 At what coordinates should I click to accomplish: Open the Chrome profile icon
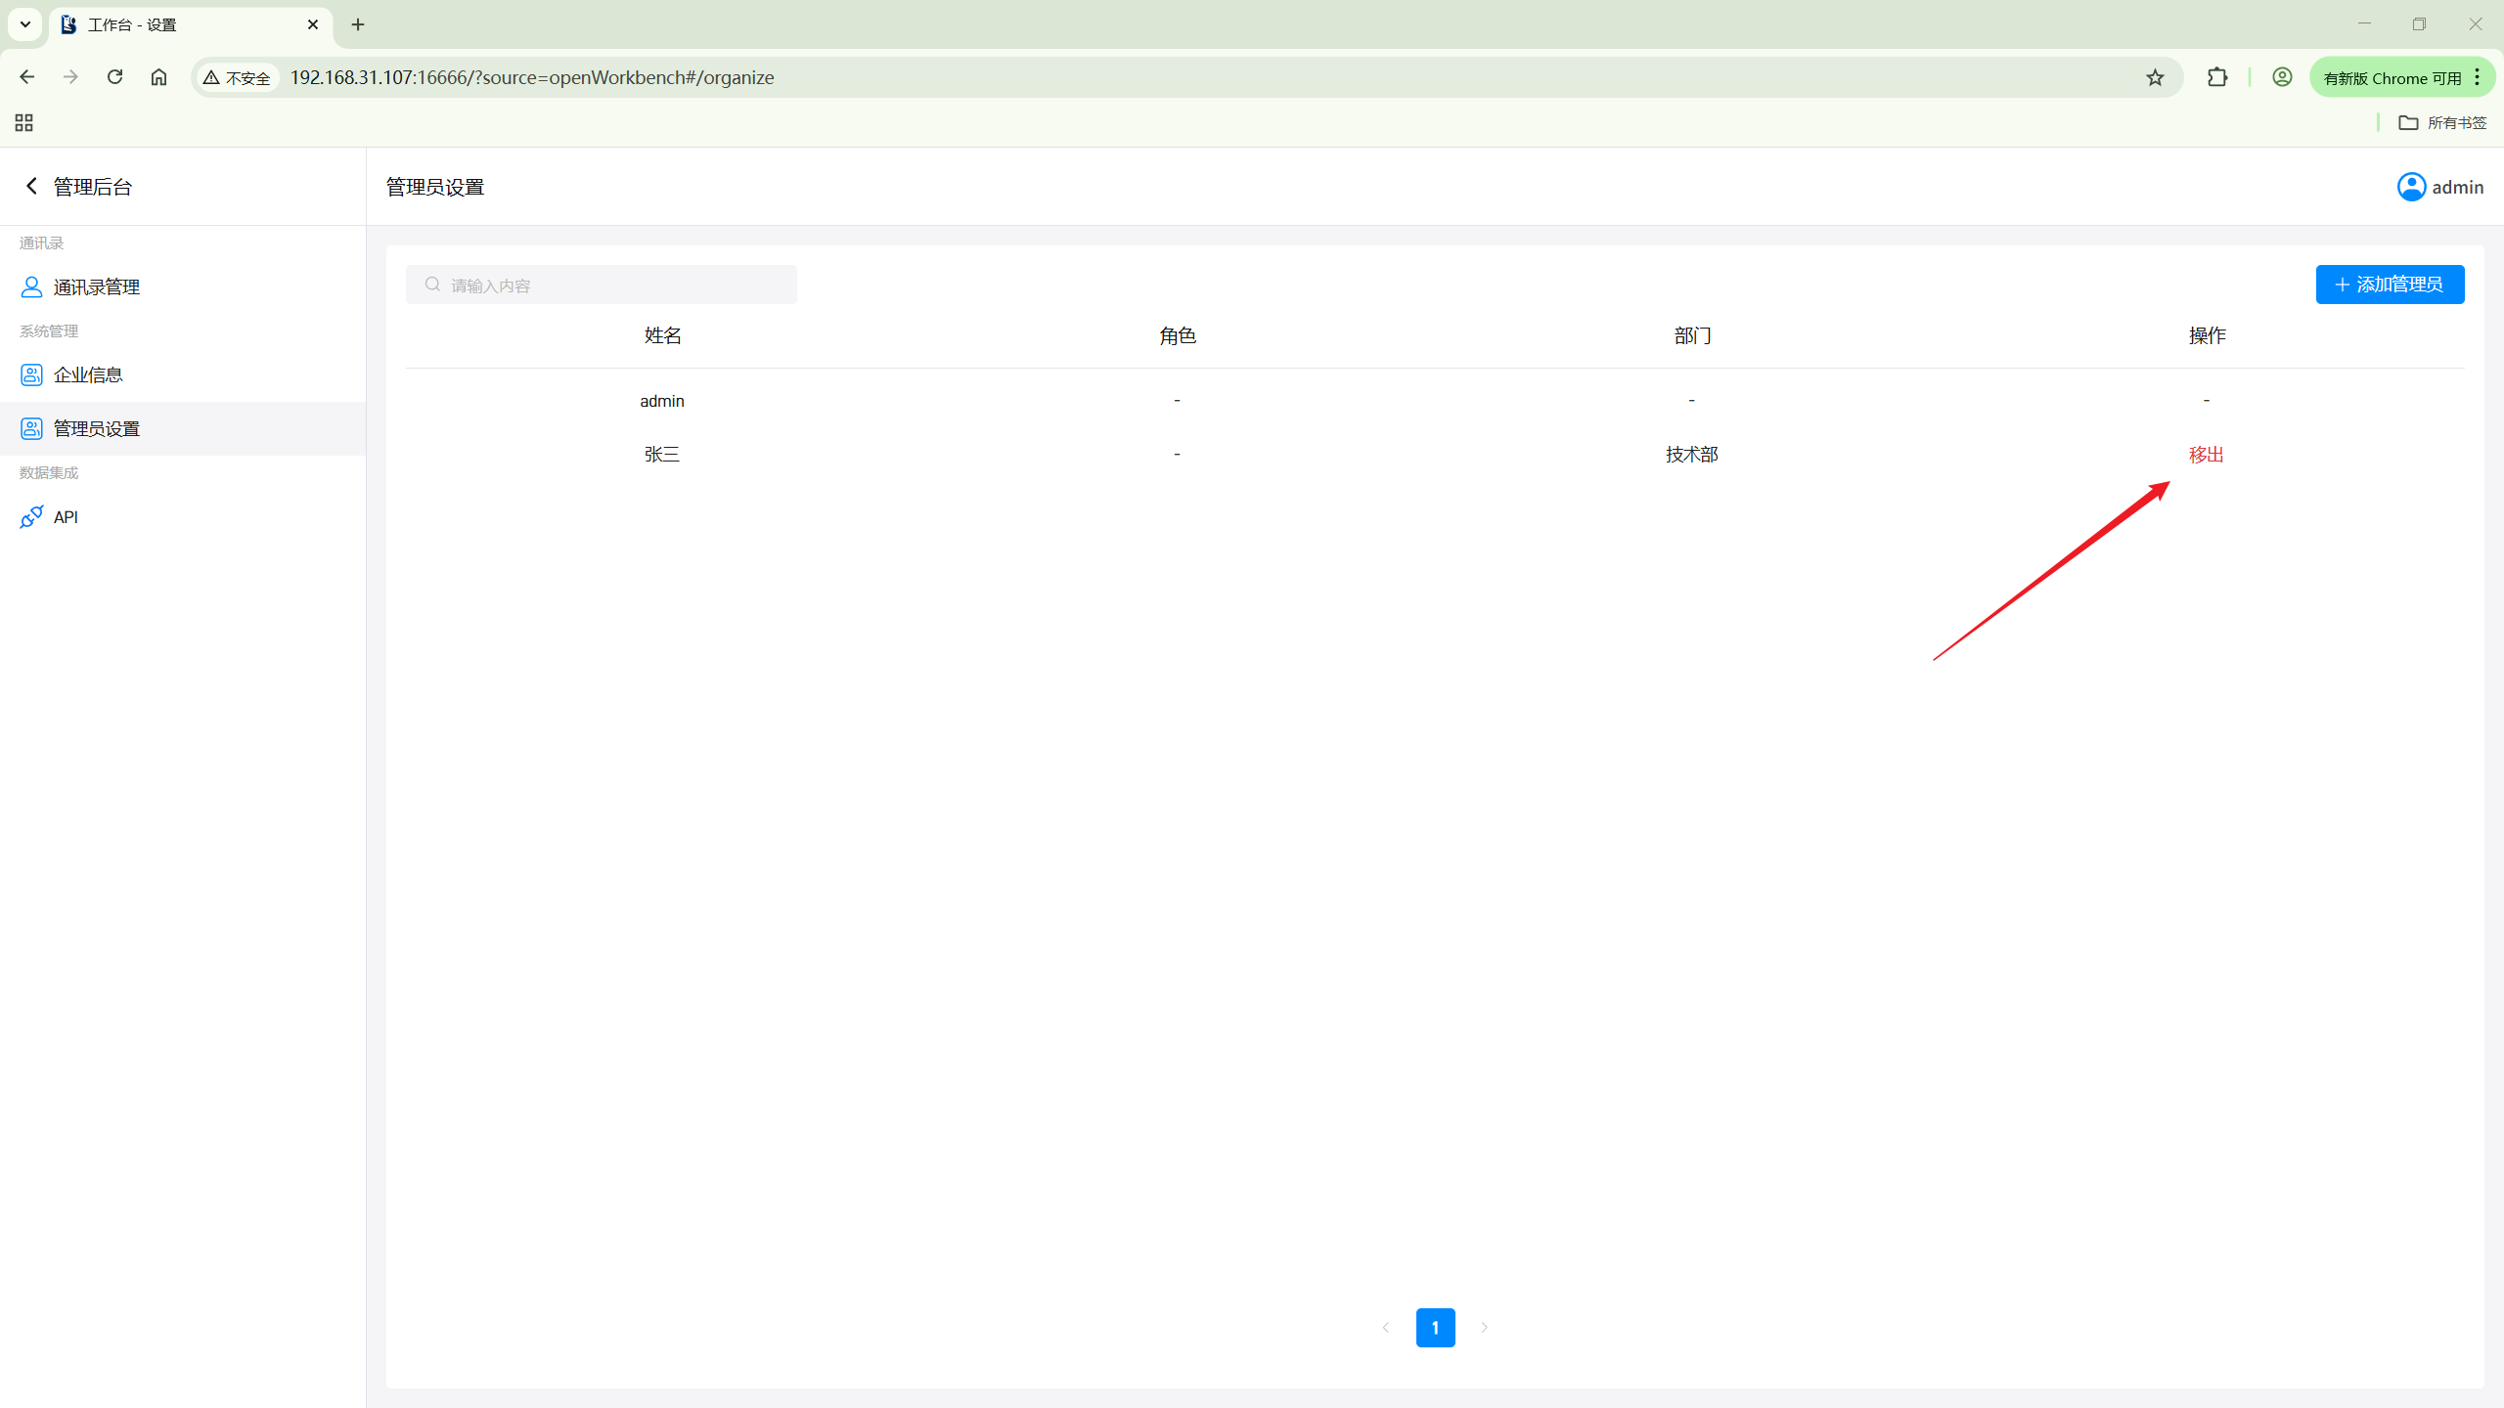[2282, 77]
